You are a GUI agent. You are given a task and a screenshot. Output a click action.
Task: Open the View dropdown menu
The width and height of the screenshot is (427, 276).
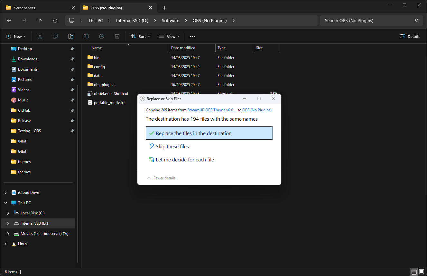pos(169,36)
